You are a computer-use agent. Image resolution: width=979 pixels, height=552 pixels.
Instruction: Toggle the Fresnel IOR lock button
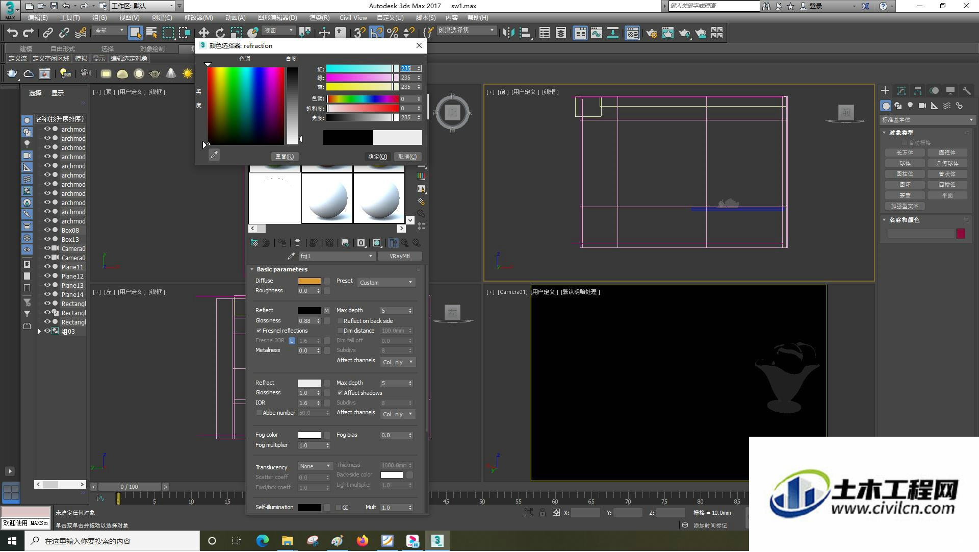point(292,341)
